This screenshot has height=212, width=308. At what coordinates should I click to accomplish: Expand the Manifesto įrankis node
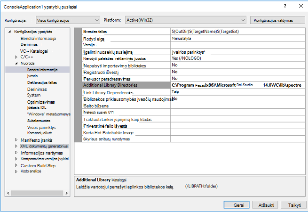coord(16,140)
